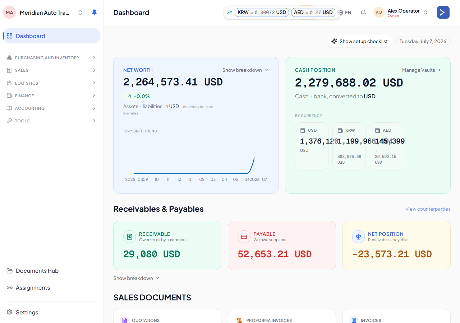
Task: Open Assignments page
Action: coord(51,287)
